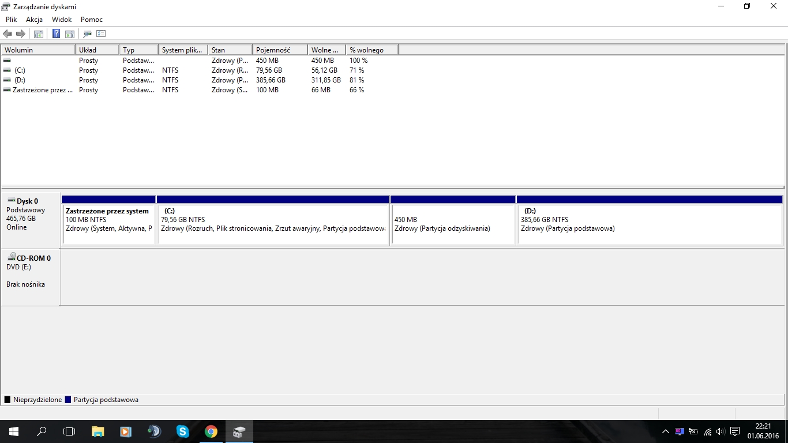Expand hidden system tray icons chevron
Screen dimensions: 788x443
click(x=665, y=431)
